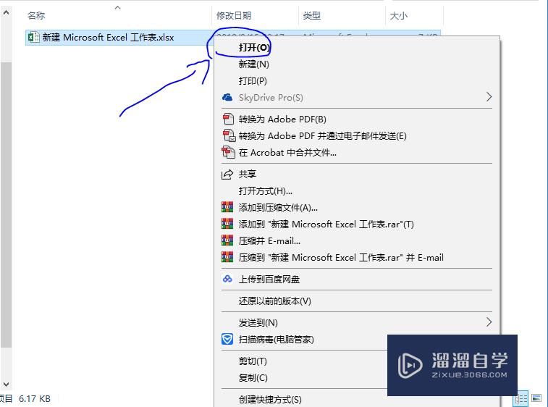548x407 pixels.
Task: Click the scroll down arrow of the pane
Action: pos(6,385)
